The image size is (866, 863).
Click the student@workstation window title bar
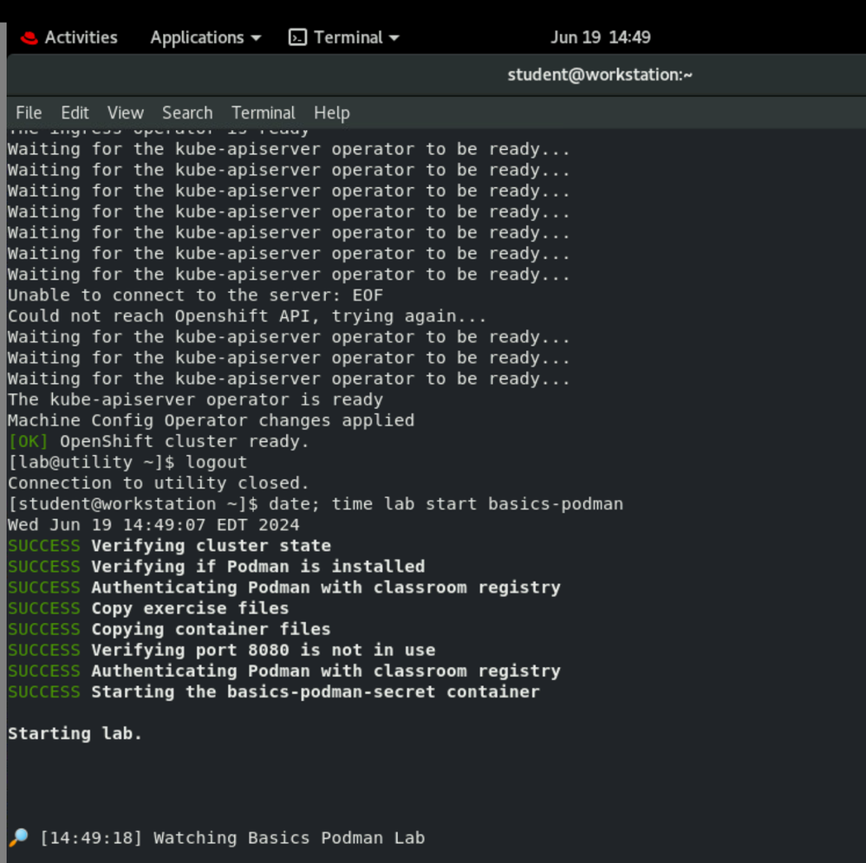[600, 75]
